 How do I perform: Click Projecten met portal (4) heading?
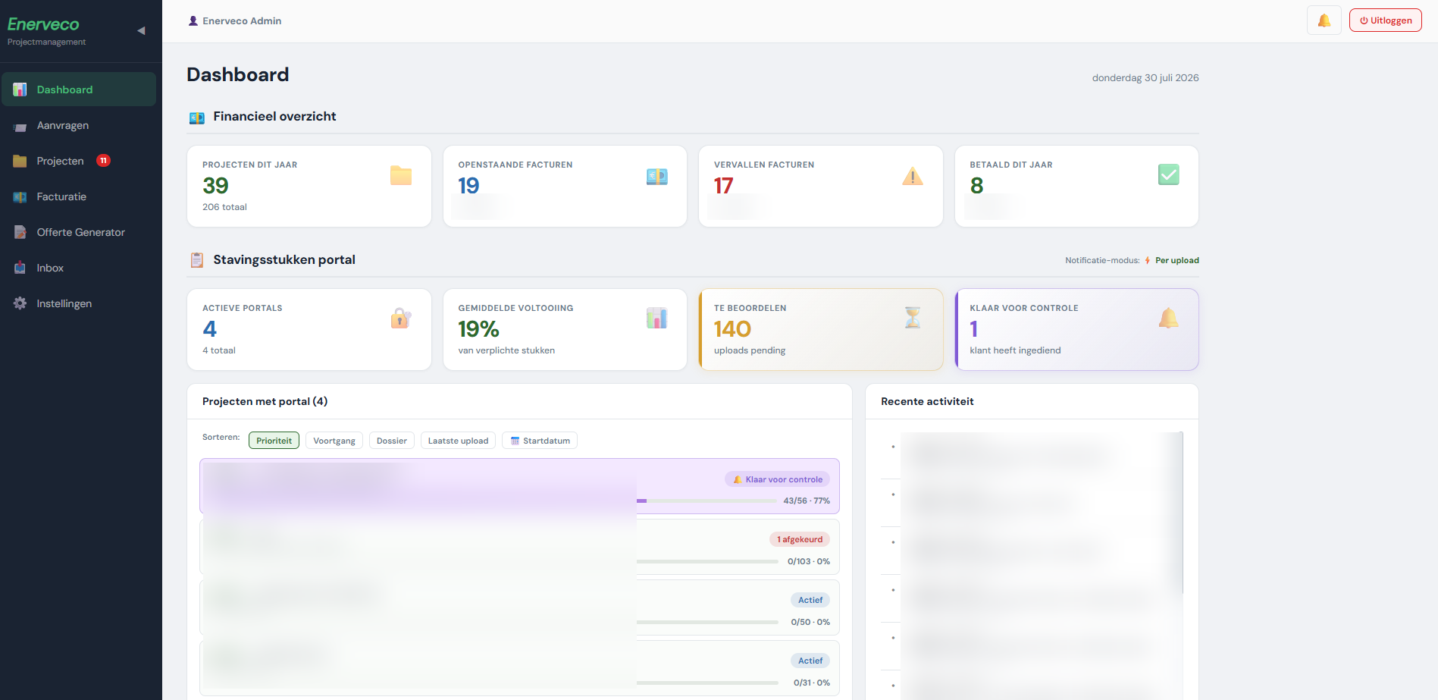click(265, 401)
